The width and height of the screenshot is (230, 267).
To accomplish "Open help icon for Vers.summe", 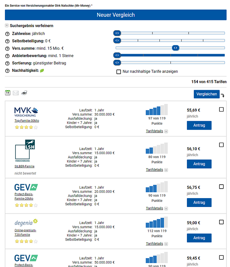I will tap(7, 49).
